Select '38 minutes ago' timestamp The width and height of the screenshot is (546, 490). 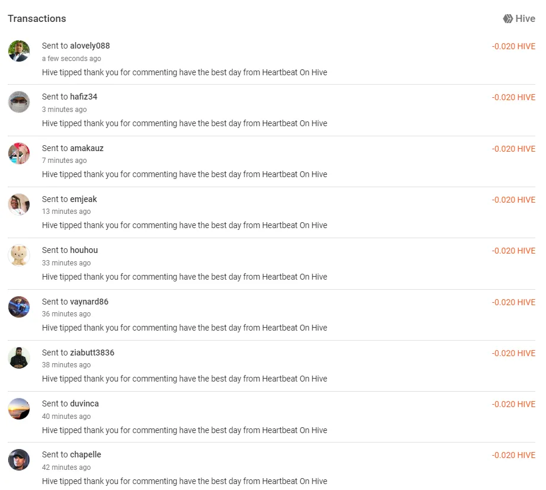[66, 364]
